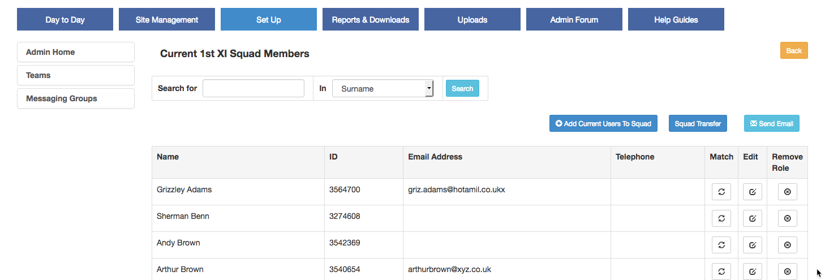This screenshot has height=280, width=825.
Task: Focus the Search for text field
Action: coord(253,88)
